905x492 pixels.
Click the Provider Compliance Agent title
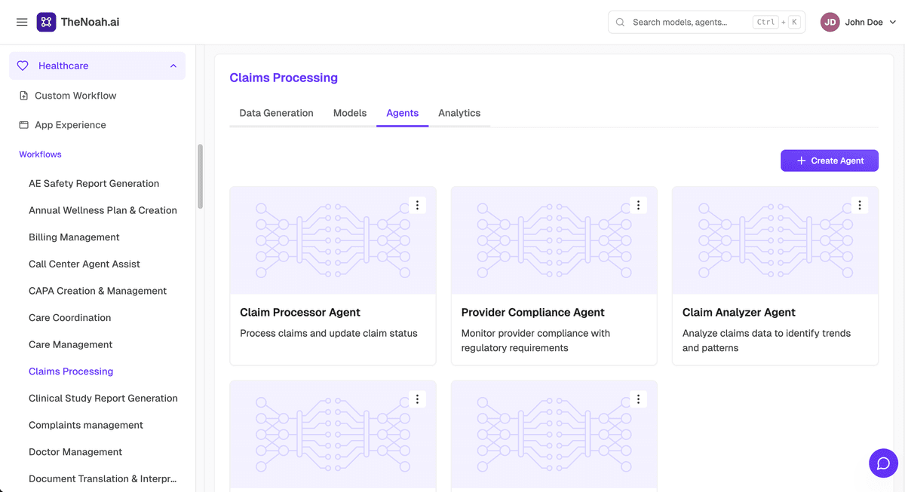533,312
